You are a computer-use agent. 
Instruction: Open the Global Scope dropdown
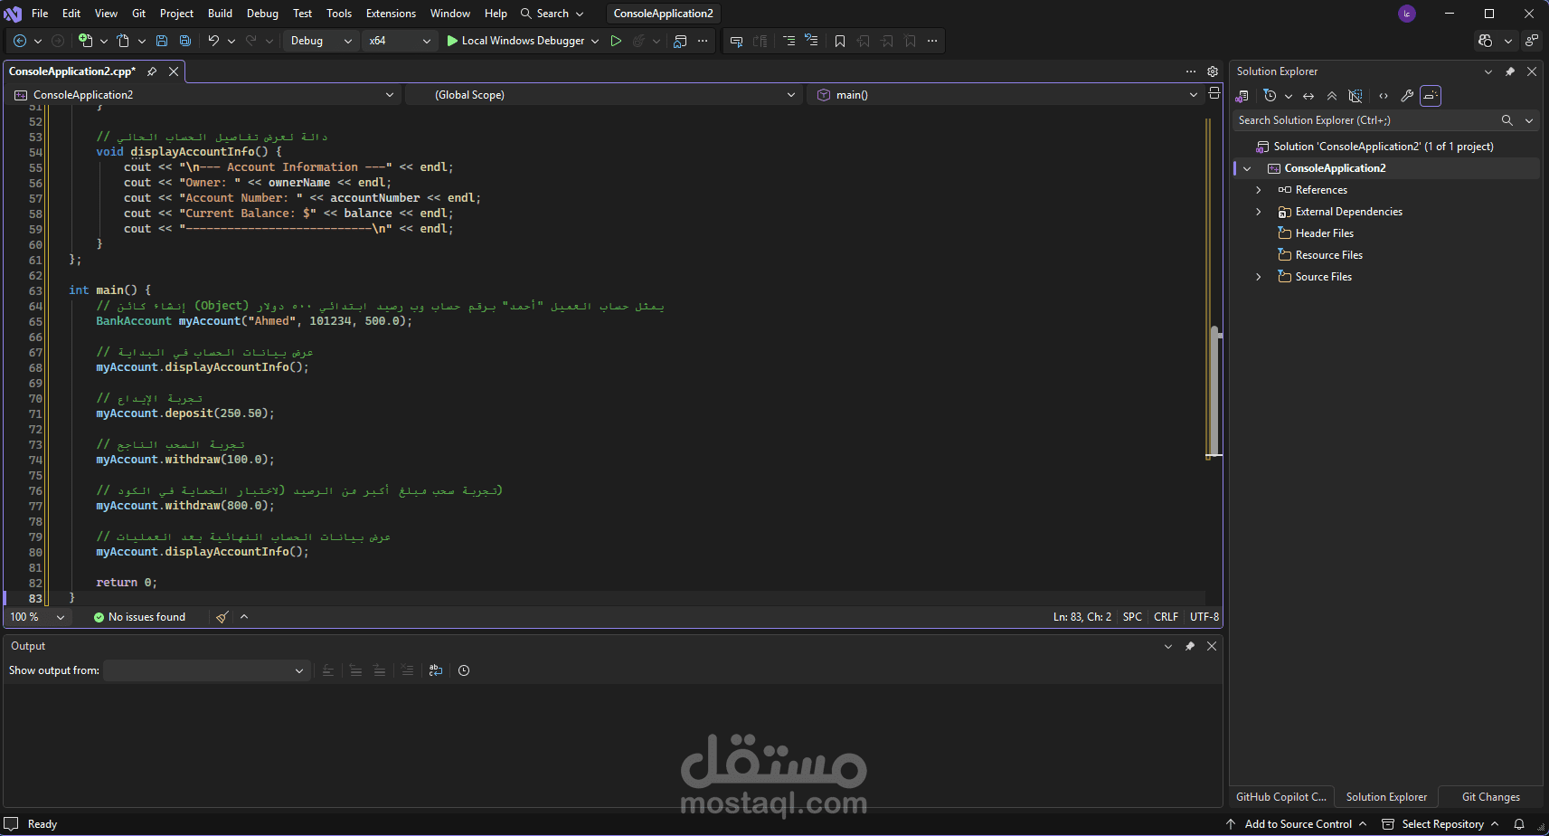pos(603,95)
